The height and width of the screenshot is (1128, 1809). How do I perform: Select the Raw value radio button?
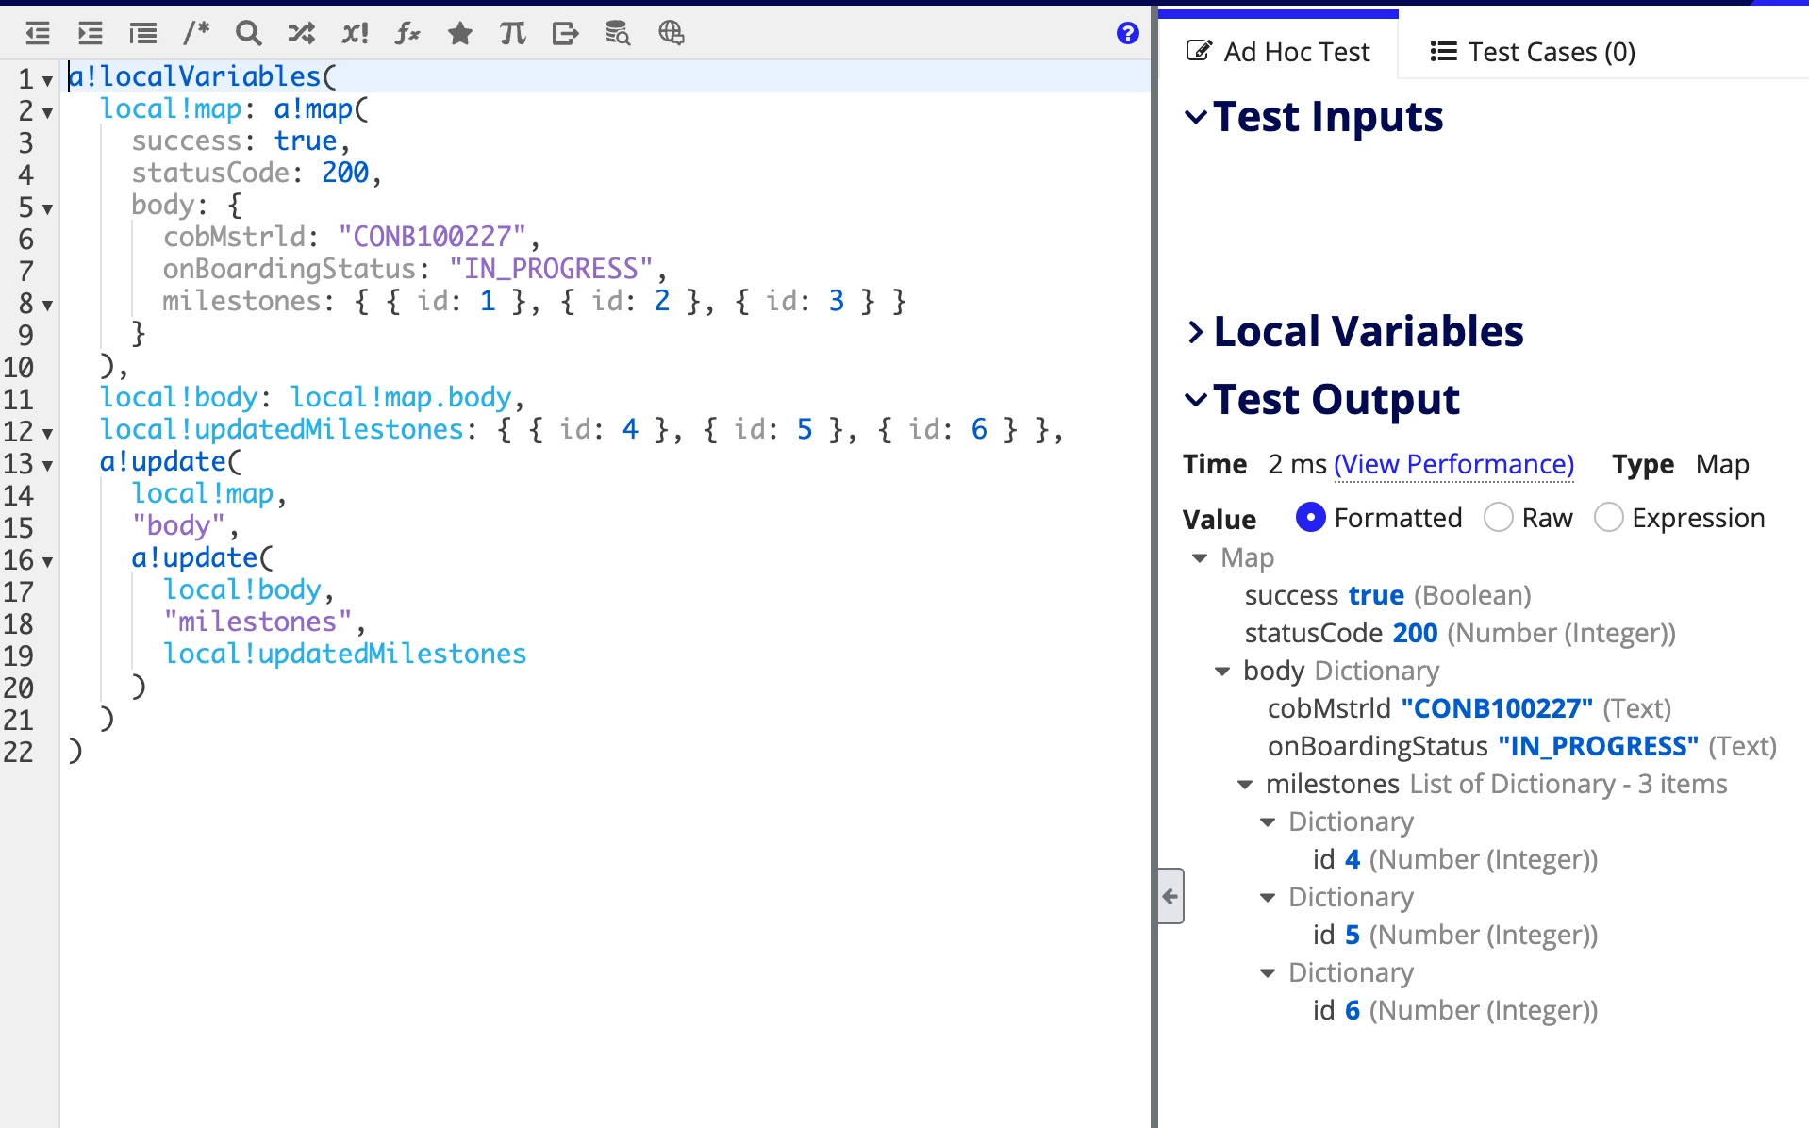1498,518
